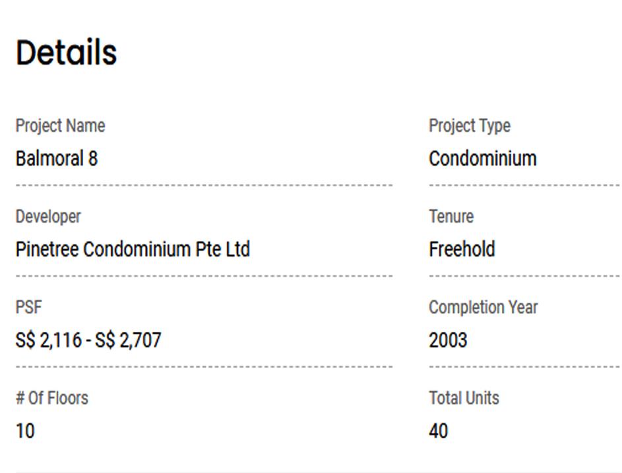Click dashed divider under the PSF price range
Screen dimensions: 622x473
click(x=204, y=366)
